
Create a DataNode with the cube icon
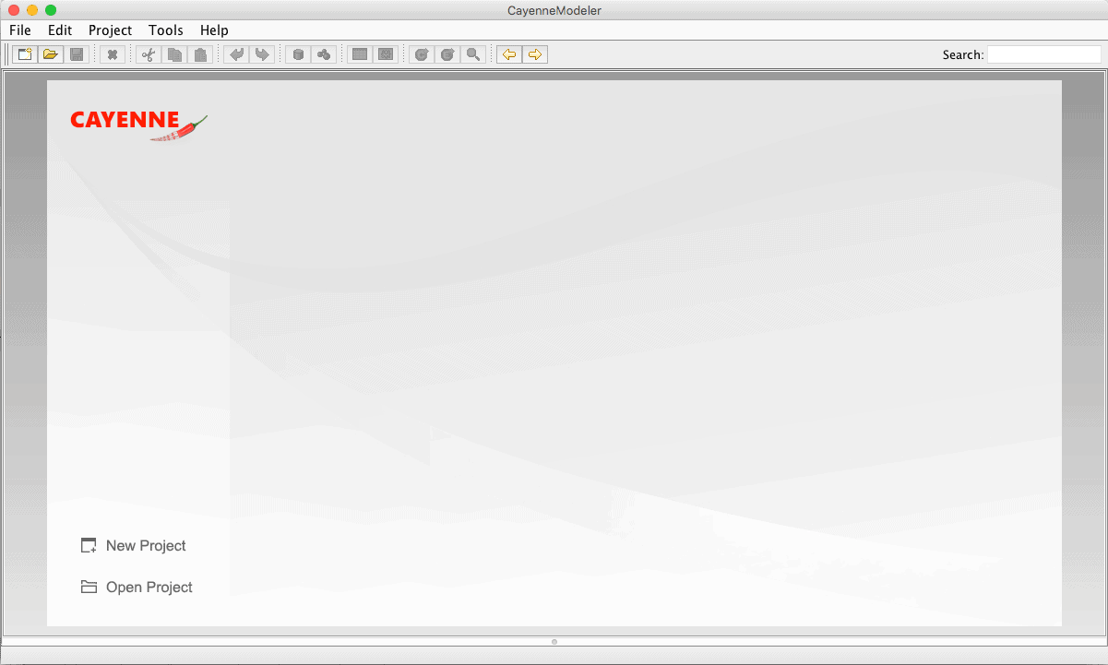[x=298, y=54]
